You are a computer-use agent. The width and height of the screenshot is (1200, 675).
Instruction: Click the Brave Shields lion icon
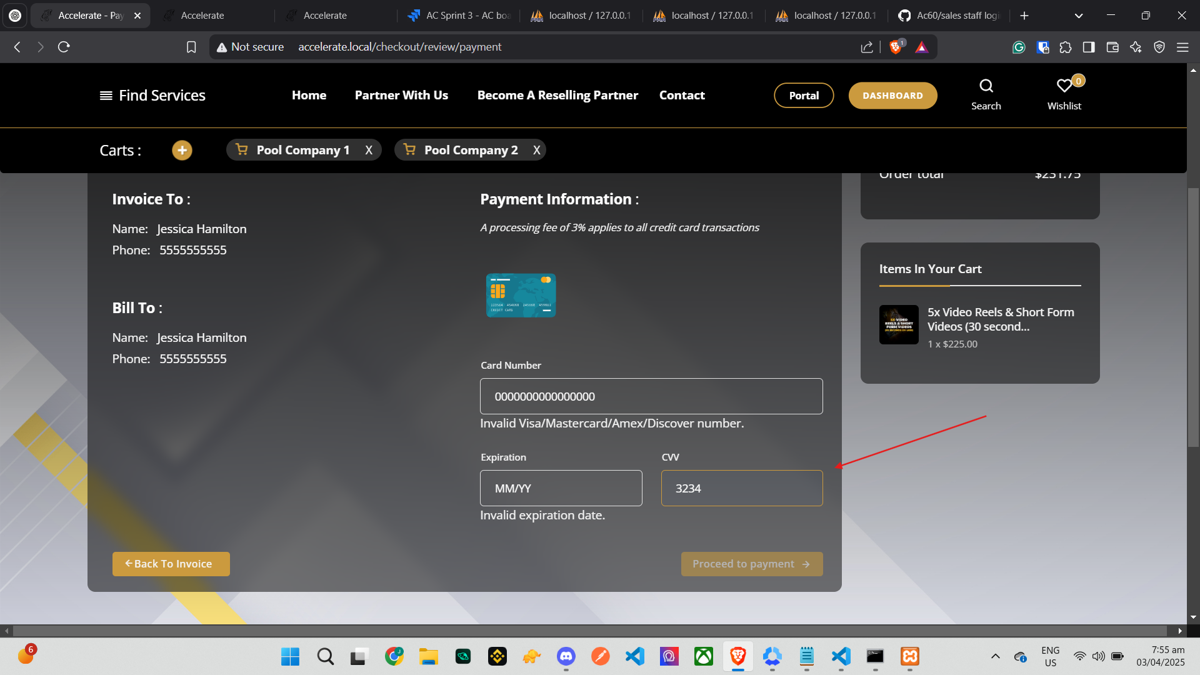coord(895,47)
